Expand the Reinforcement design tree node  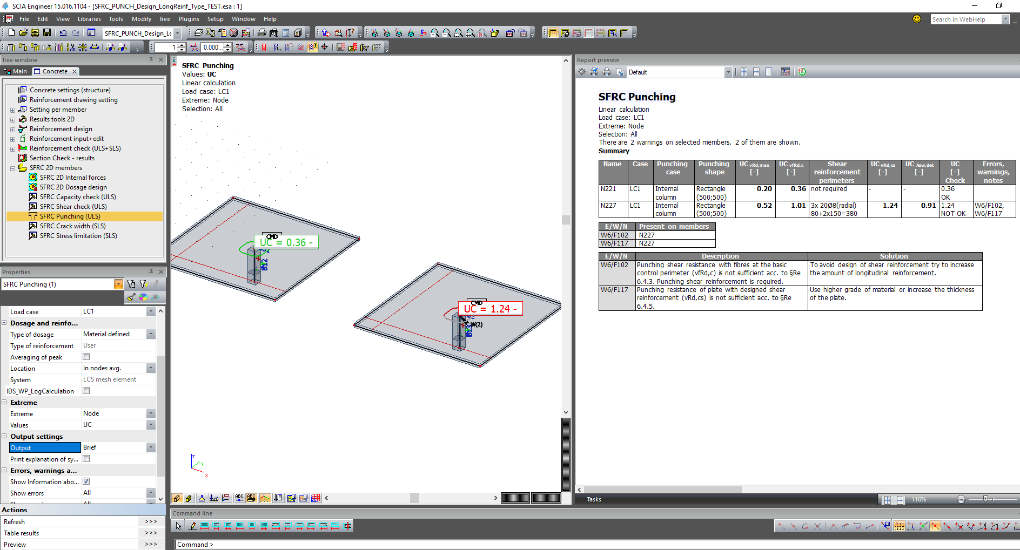[x=12, y=130]
